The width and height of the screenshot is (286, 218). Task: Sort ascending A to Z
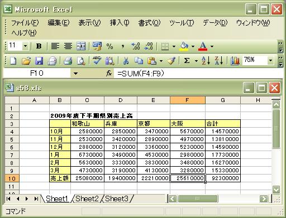point(206,61)
